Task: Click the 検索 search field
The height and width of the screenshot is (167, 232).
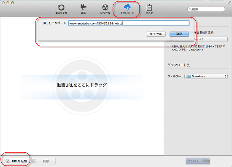Action: coord(206,9)
